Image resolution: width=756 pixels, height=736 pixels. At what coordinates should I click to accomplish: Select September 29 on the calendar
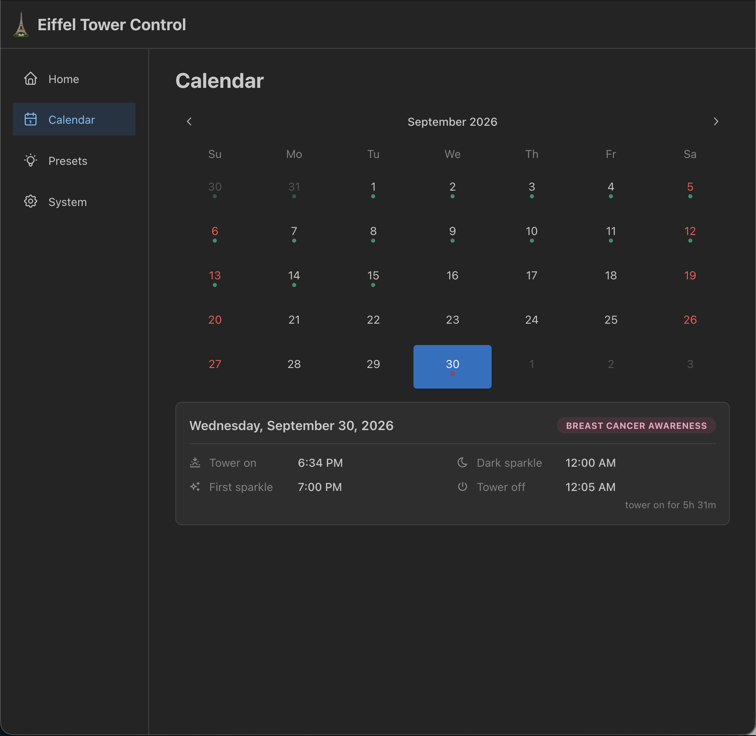(x=373, y=367)
